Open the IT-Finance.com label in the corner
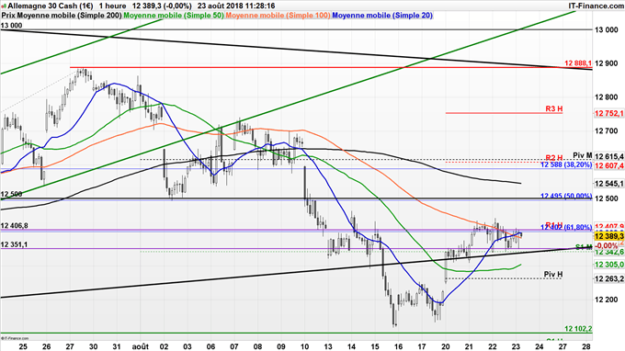 [x=597, y=6]
